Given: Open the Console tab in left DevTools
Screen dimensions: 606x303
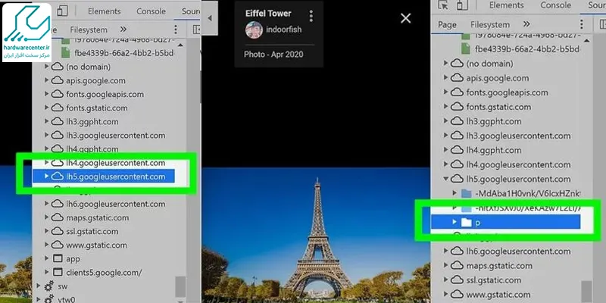Looking at the screenshot, I should (151, 11).
